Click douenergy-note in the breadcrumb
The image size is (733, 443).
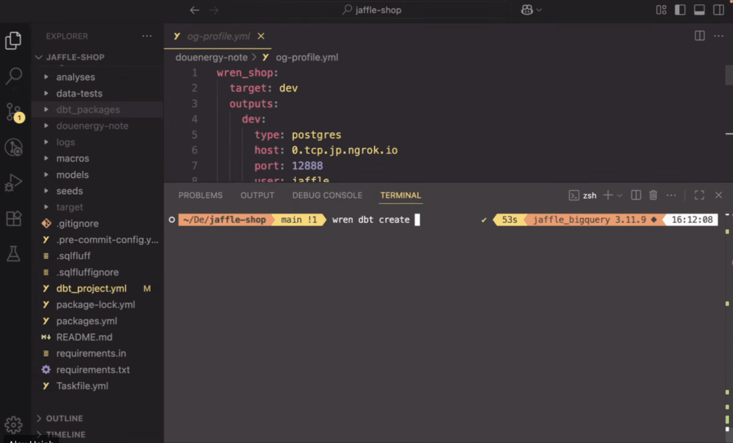211,57
